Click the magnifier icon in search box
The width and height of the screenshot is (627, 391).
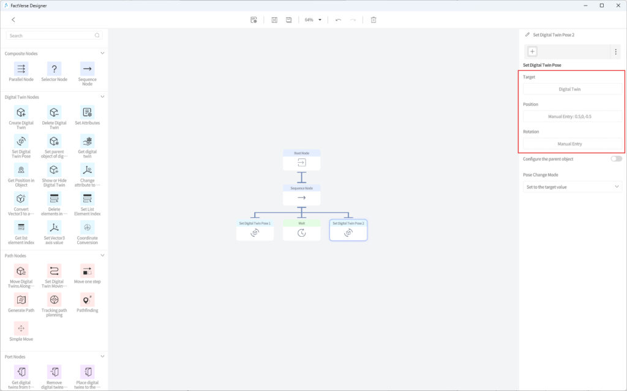[97, 35]
